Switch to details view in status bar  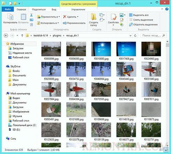[161, 150]
